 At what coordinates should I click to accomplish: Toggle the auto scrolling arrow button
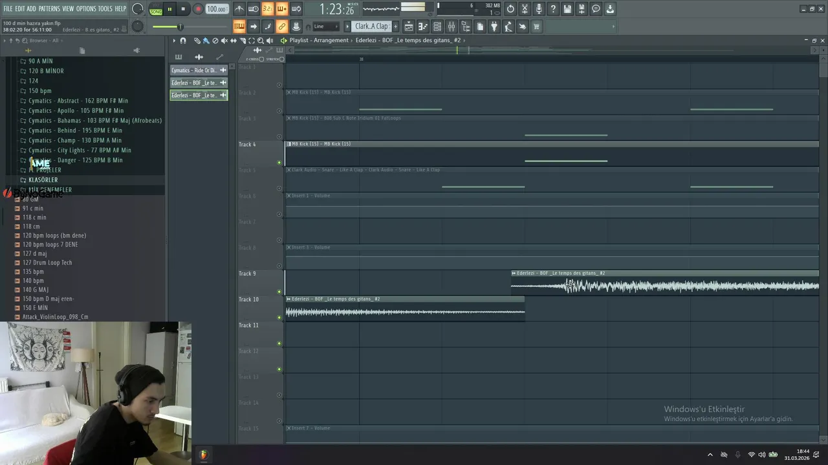pyautogui.click(x=254, y=26)
